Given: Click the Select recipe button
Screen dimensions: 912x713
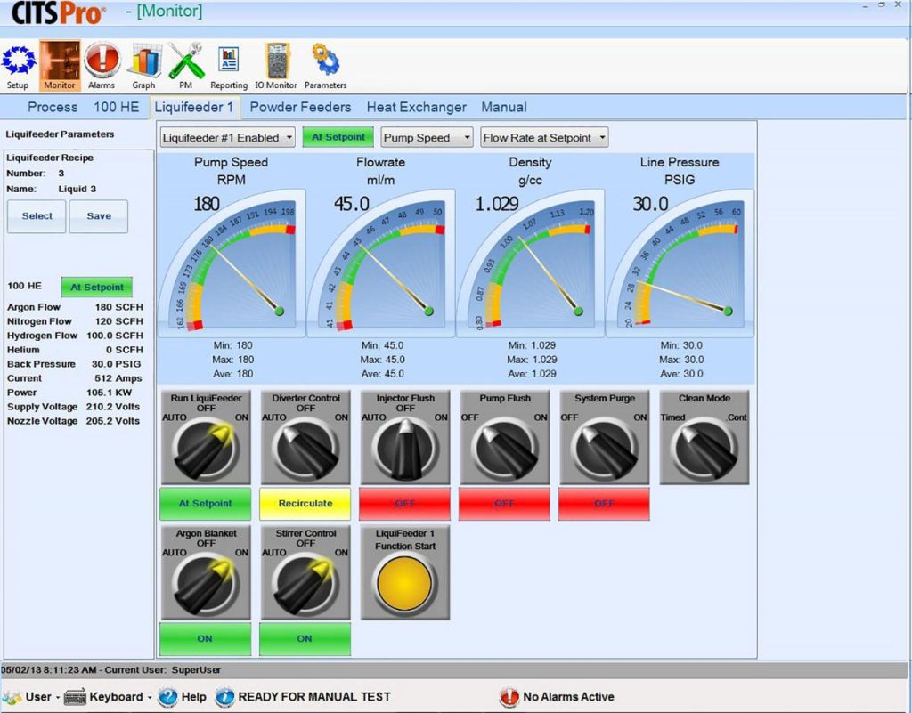Looking at the screenshot, I should click(x=37, y=216).
